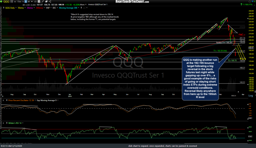
Task: Click the price-axis arrow near 235.00
Action: 248,19
